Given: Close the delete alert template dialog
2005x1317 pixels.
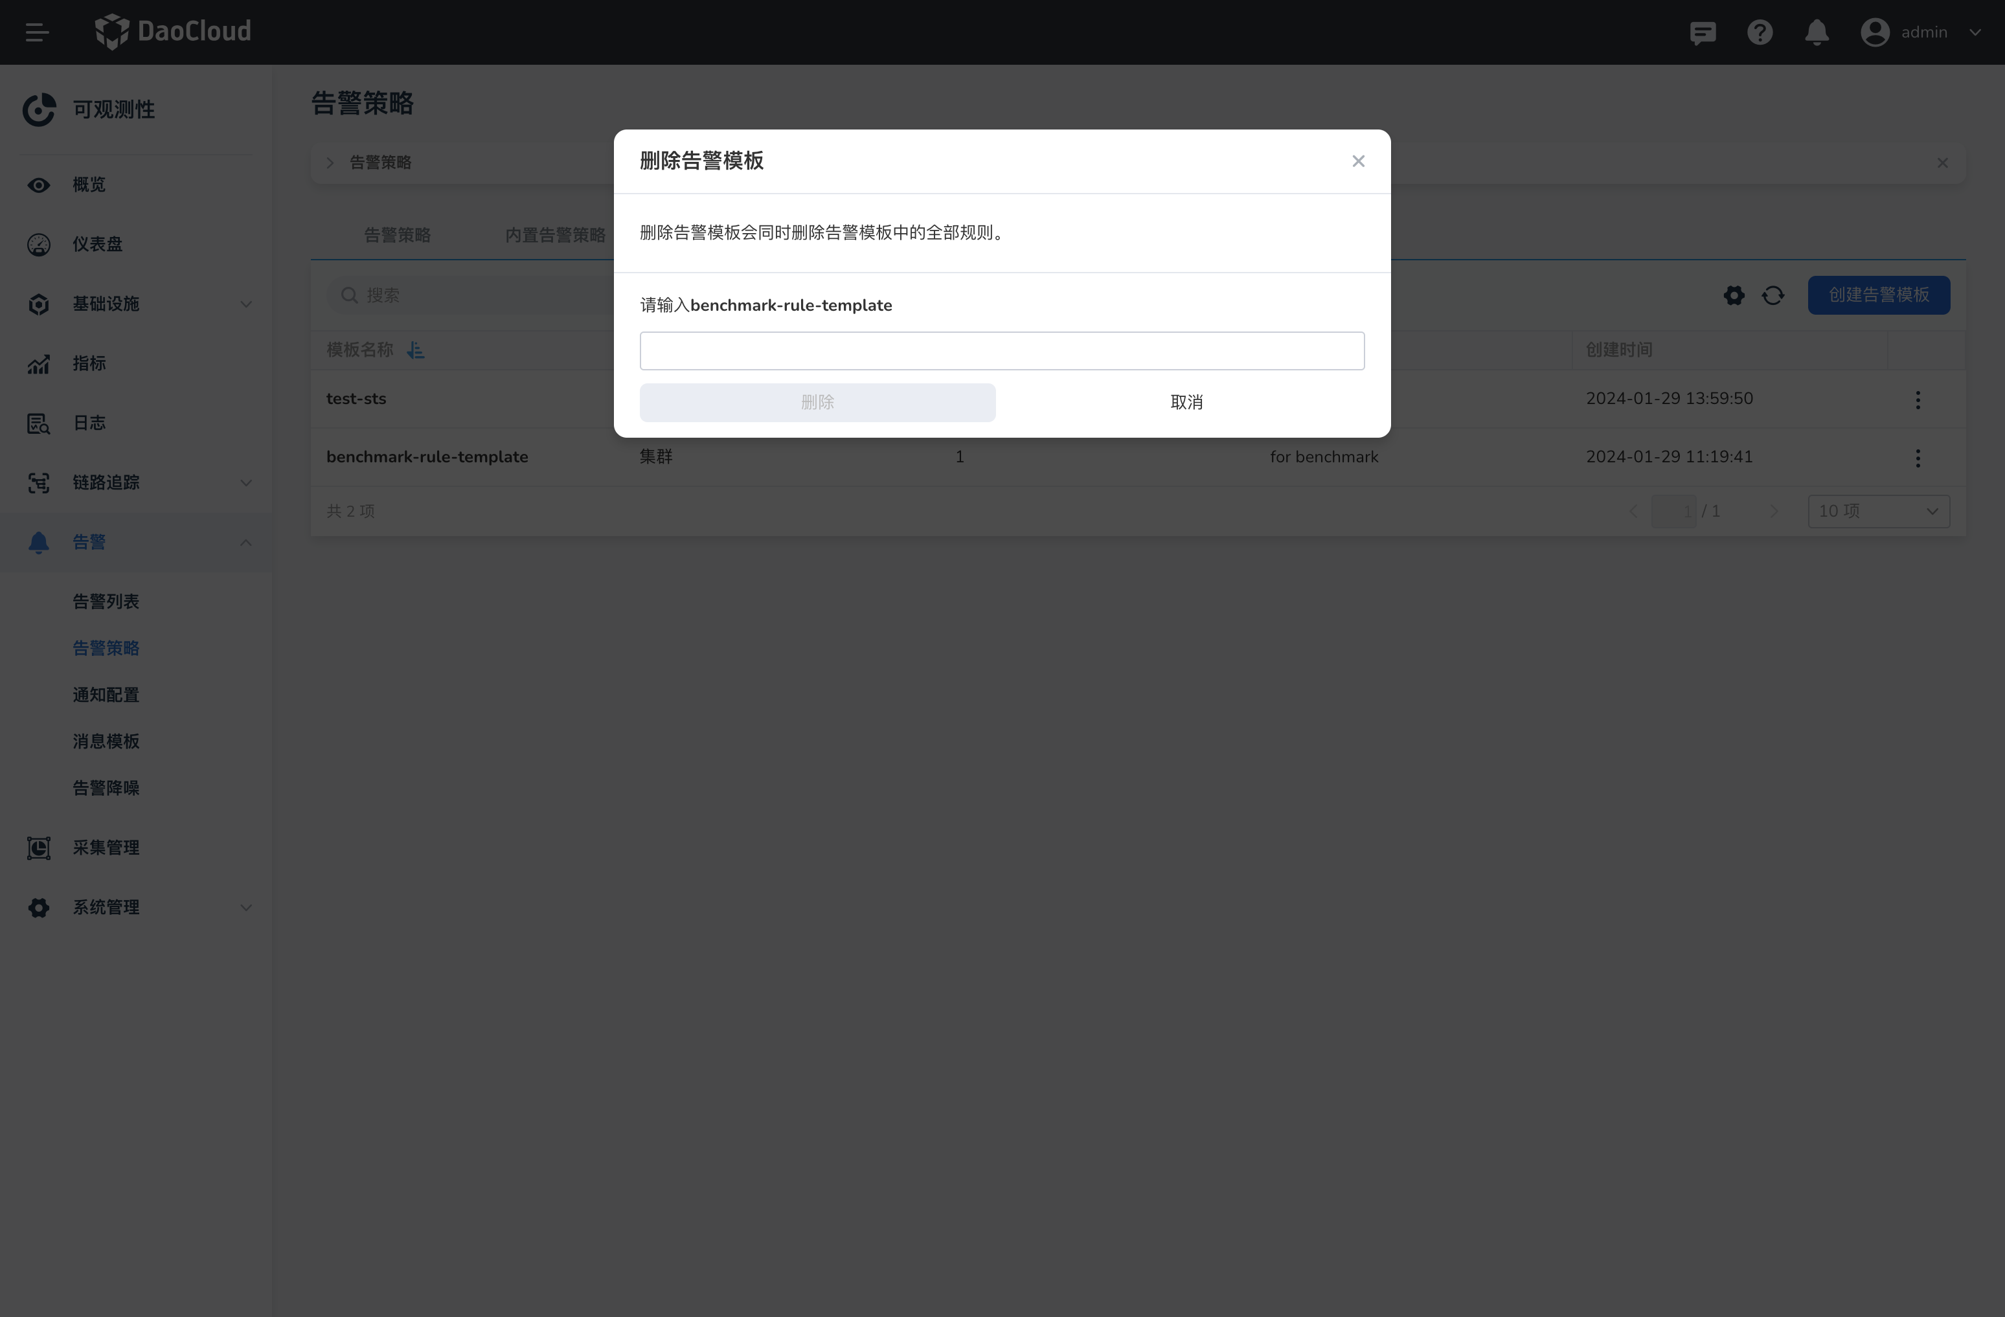Looking at the screenshot, I should point(1358,161).
